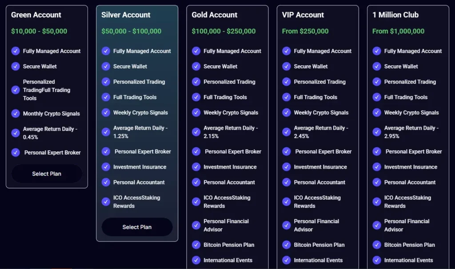Viewport: 455px width, 269px height.
Task: Click check icon beside Gold Account's Personal Financial Advisor
Action: coord(196,225)
